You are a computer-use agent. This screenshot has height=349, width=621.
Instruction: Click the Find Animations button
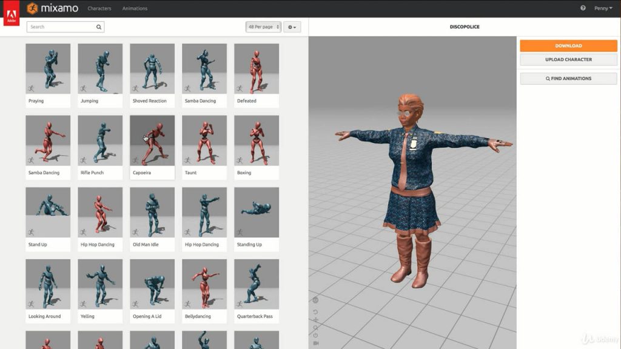click(x=568, y=78)
